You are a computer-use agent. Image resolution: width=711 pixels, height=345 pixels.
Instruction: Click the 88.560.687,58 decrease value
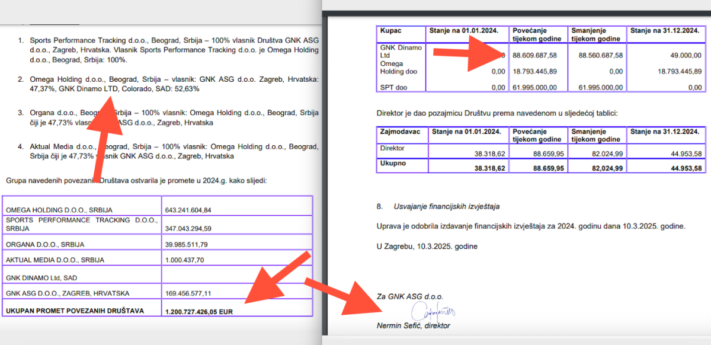click(595, 55)
